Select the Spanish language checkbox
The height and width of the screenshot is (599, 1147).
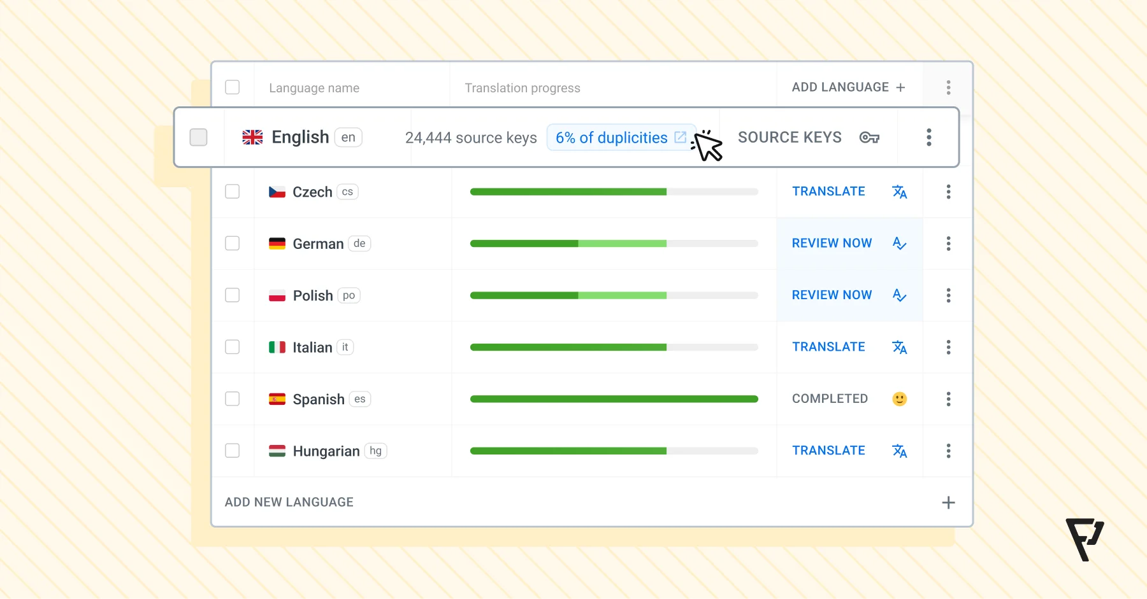tap(233, 399)
